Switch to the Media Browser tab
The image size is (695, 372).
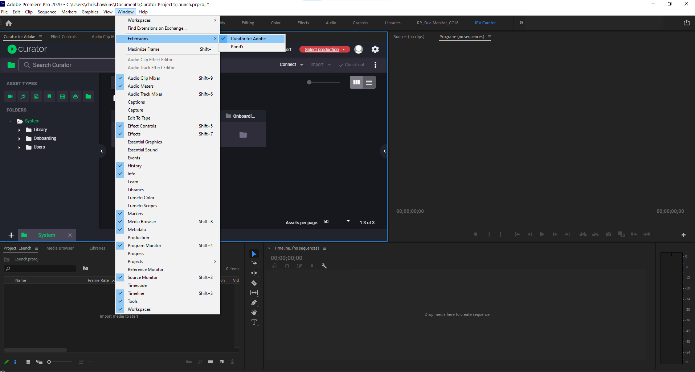pyautogui.click(x=60, y=248)
